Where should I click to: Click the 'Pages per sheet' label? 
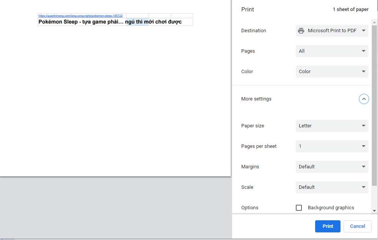coord(259,146)
